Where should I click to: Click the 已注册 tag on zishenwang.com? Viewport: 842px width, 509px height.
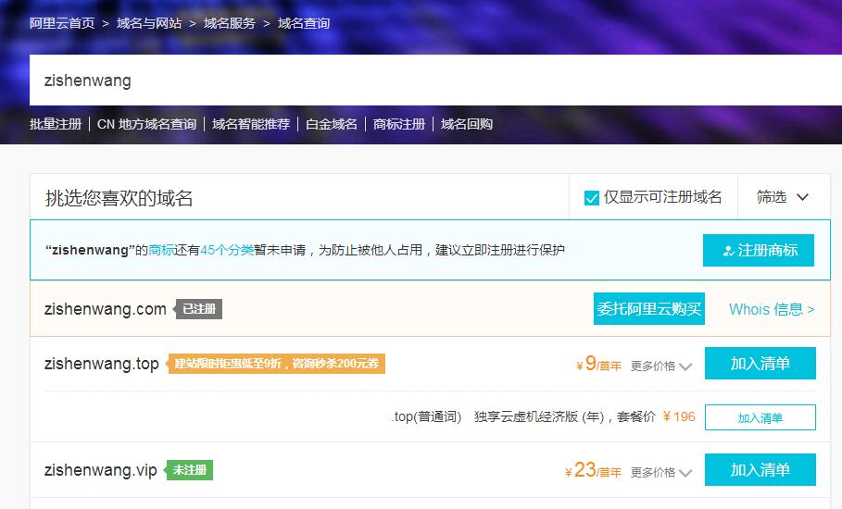click(x=197, y=309)
